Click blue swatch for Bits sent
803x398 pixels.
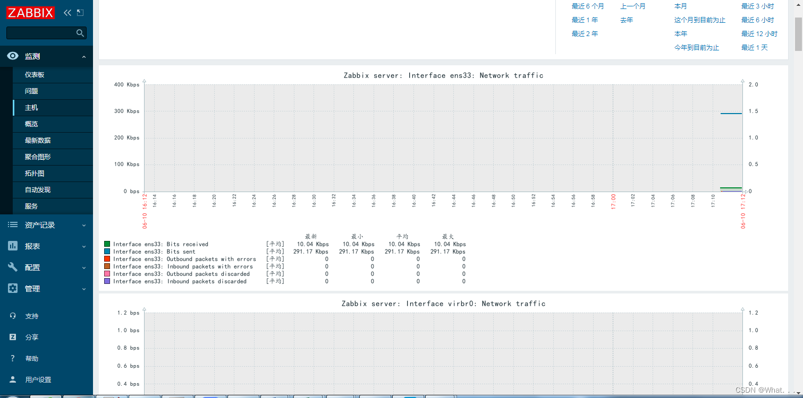107,252
